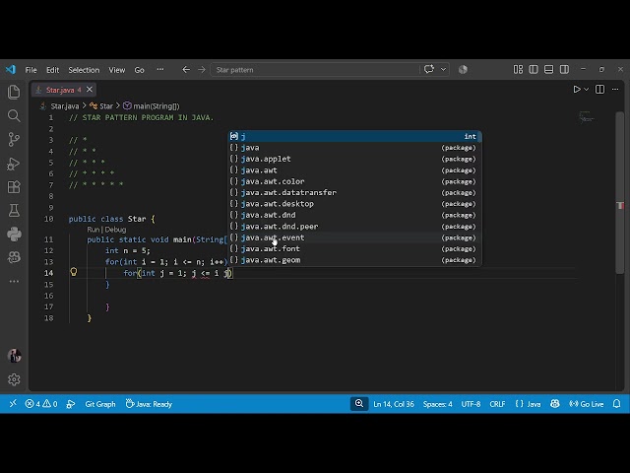Change Spaces: 4 indentation setting

pos(437,404)
